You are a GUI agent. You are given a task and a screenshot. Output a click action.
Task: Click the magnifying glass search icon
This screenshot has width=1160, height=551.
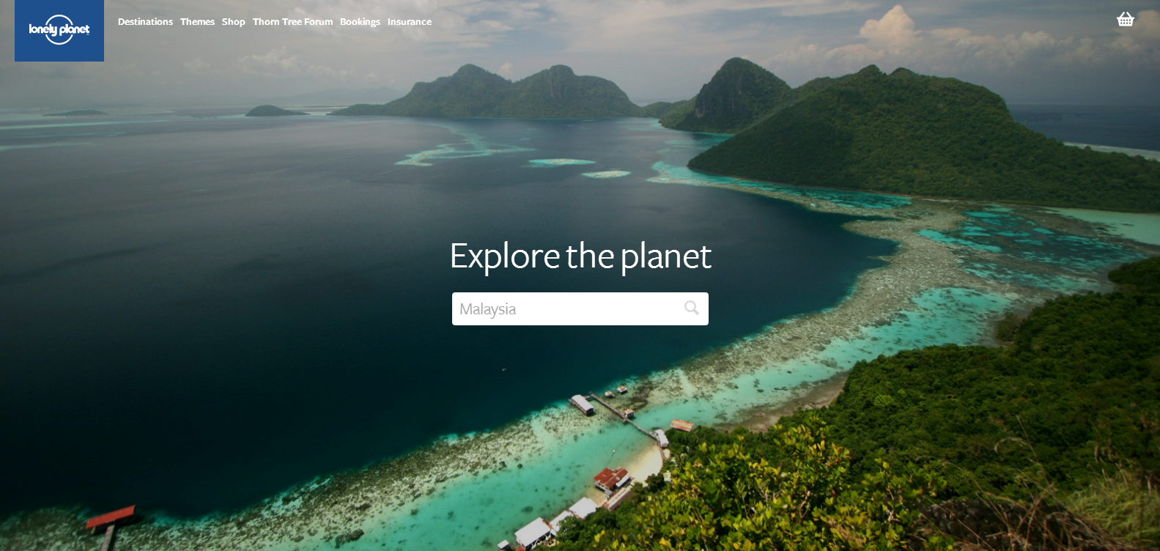pos(691,308)
